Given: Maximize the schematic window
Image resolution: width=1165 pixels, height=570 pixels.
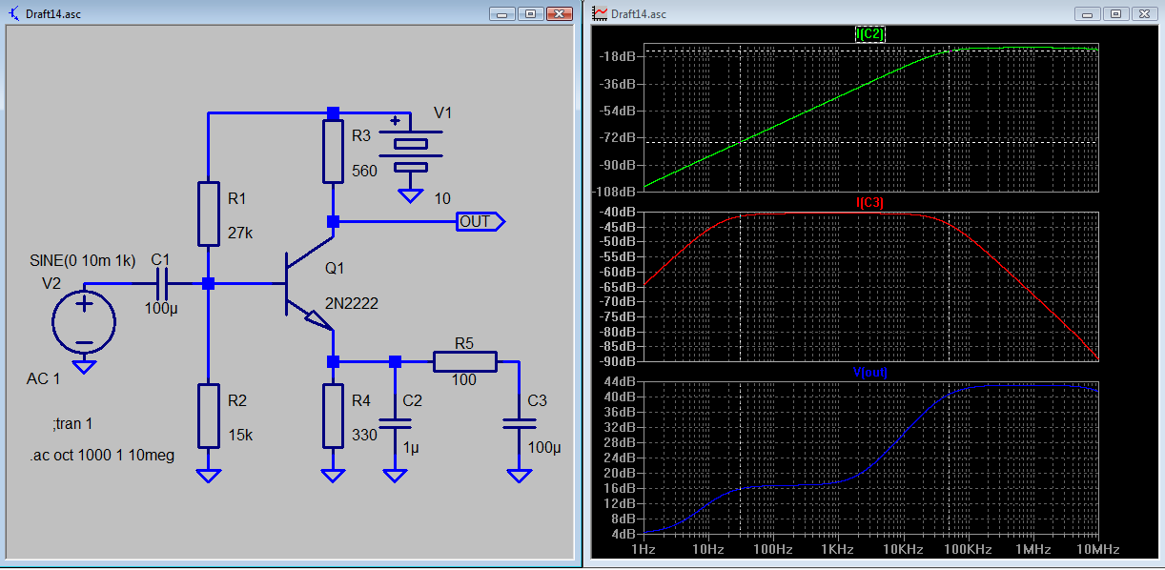Looking at the screenshot, I should click(x=531, y=13).
